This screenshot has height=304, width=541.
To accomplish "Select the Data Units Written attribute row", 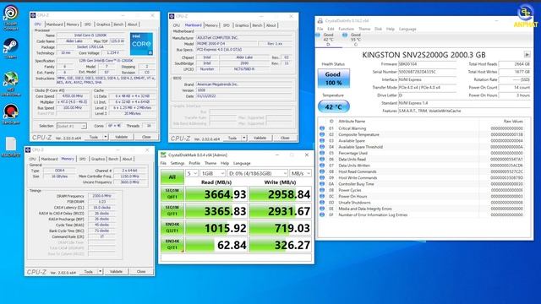I will (x=423, y=166).
